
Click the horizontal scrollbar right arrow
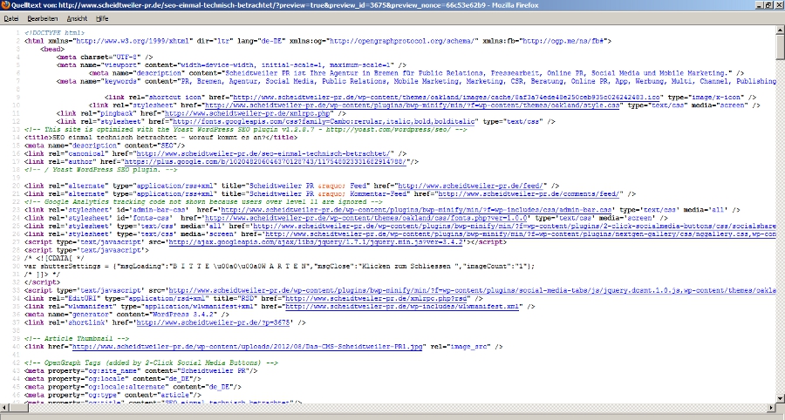pos(772,407)
